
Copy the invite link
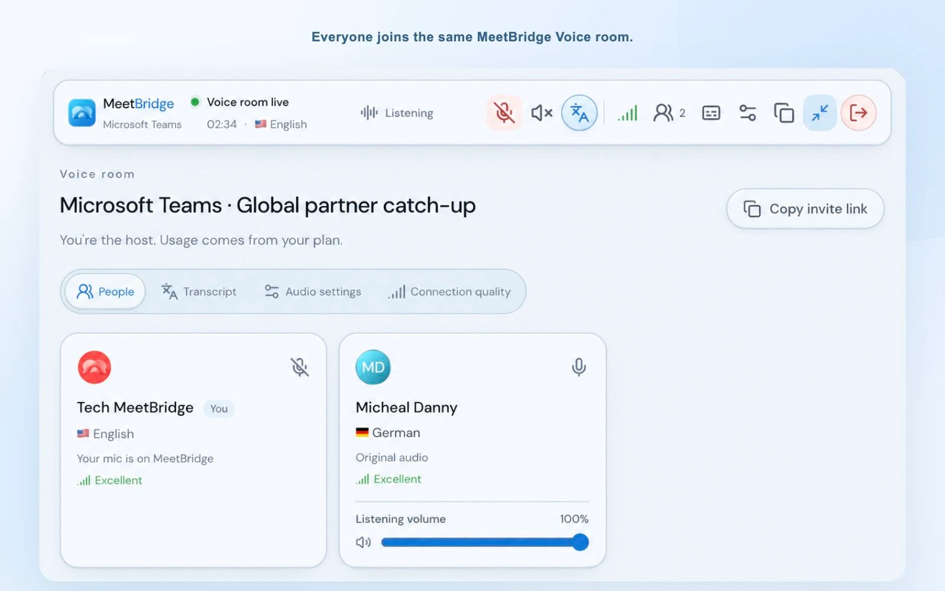click(805, 209)
